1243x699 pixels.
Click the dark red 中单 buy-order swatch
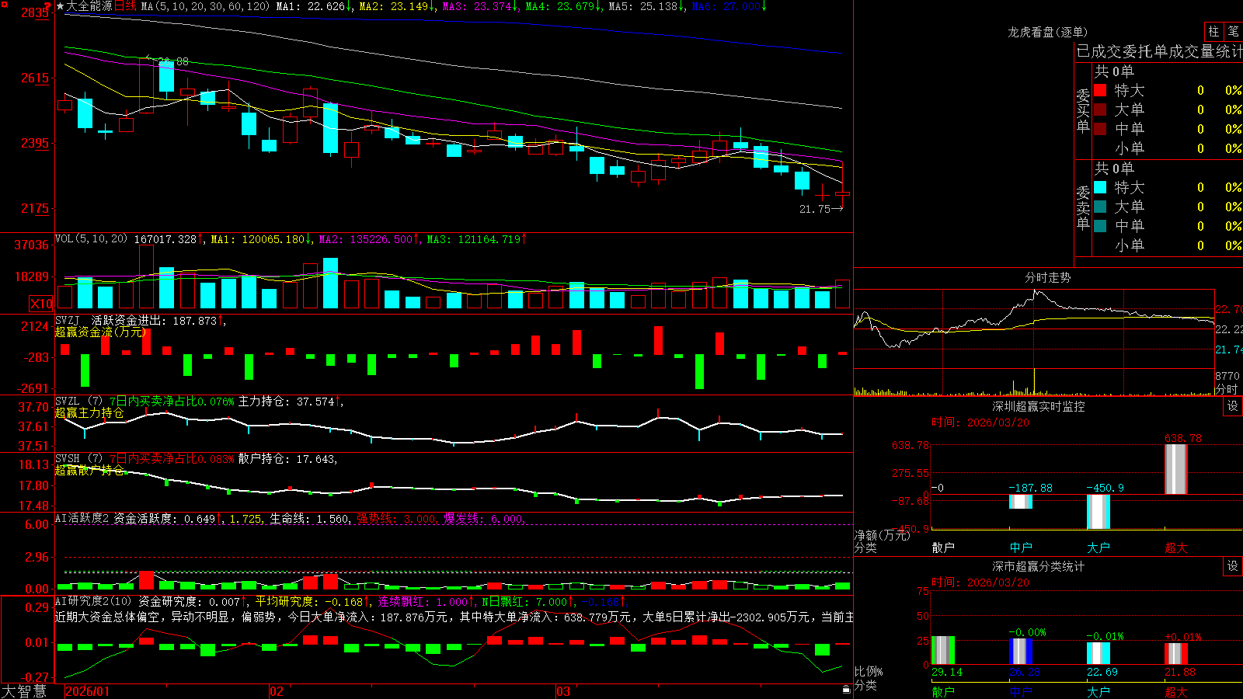pyautogui.click(x=1100, y=128)
